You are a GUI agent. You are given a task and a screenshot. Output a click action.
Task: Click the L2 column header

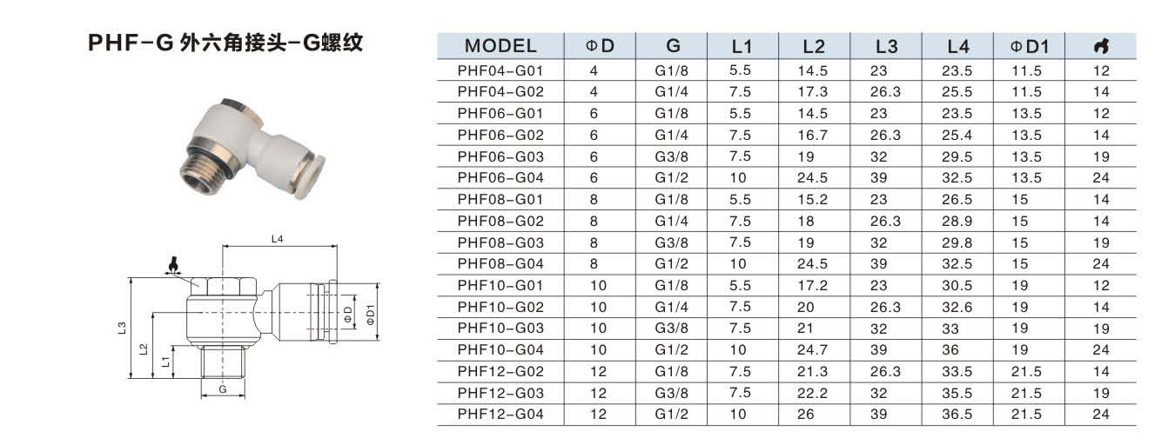814,46
